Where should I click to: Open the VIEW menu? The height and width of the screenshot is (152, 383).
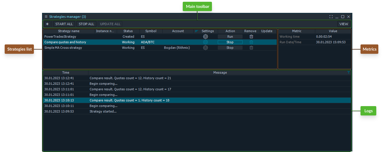pyautogui.click(x=344, y=24)
